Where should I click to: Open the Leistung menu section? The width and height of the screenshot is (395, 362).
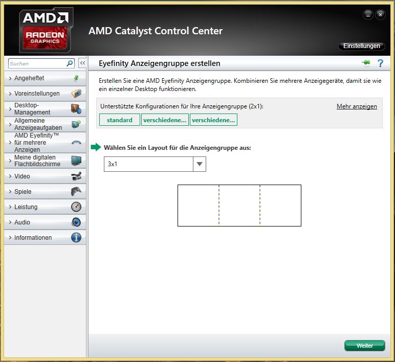pos(45,207)
